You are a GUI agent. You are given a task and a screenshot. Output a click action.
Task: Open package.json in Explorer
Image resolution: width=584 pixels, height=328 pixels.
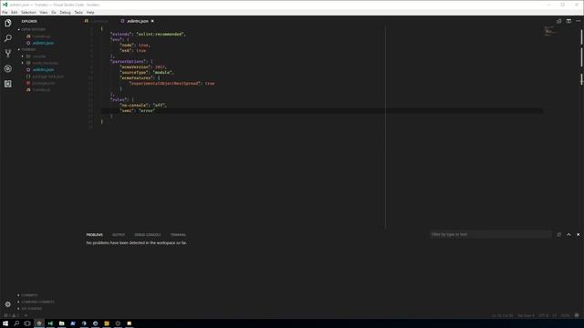point(44,83)
